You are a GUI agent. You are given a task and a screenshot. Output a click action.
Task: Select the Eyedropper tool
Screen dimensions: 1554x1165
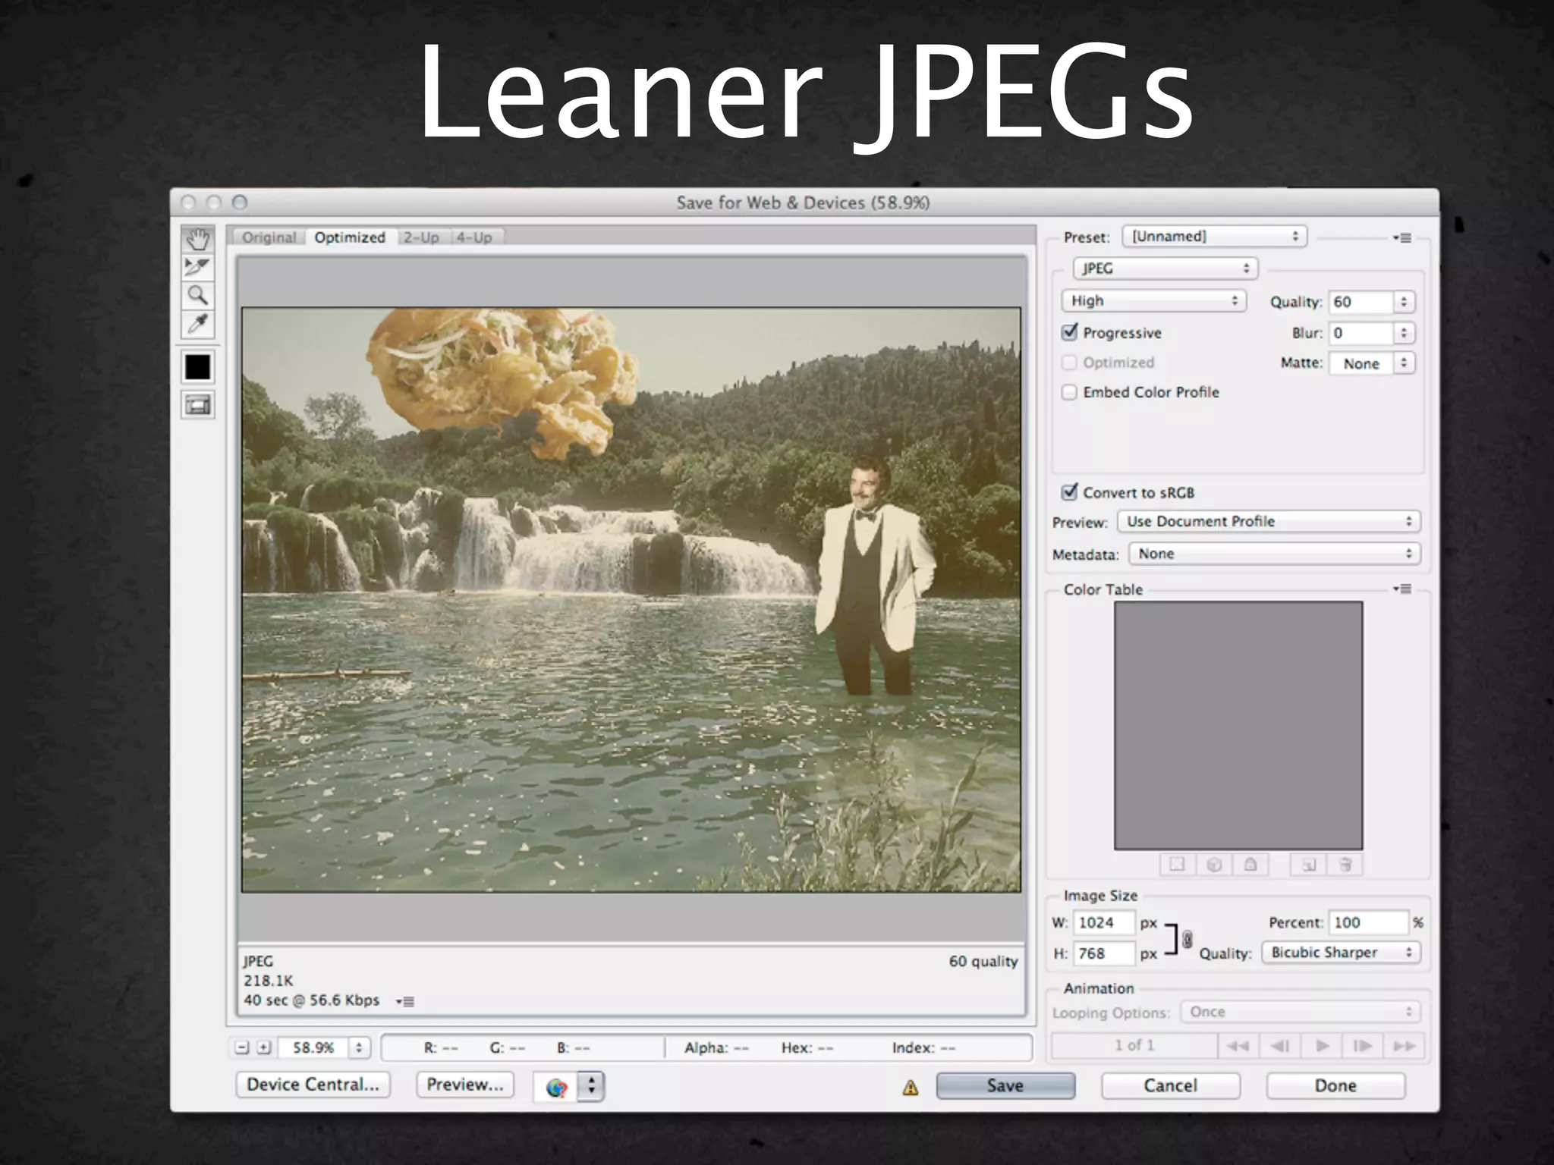pyautogui.click(x=197, y=324)
